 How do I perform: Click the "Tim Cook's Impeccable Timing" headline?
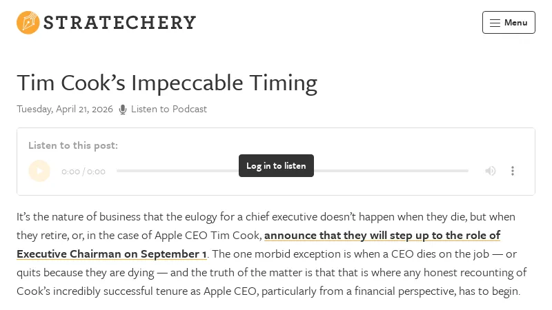pos(167,83)
